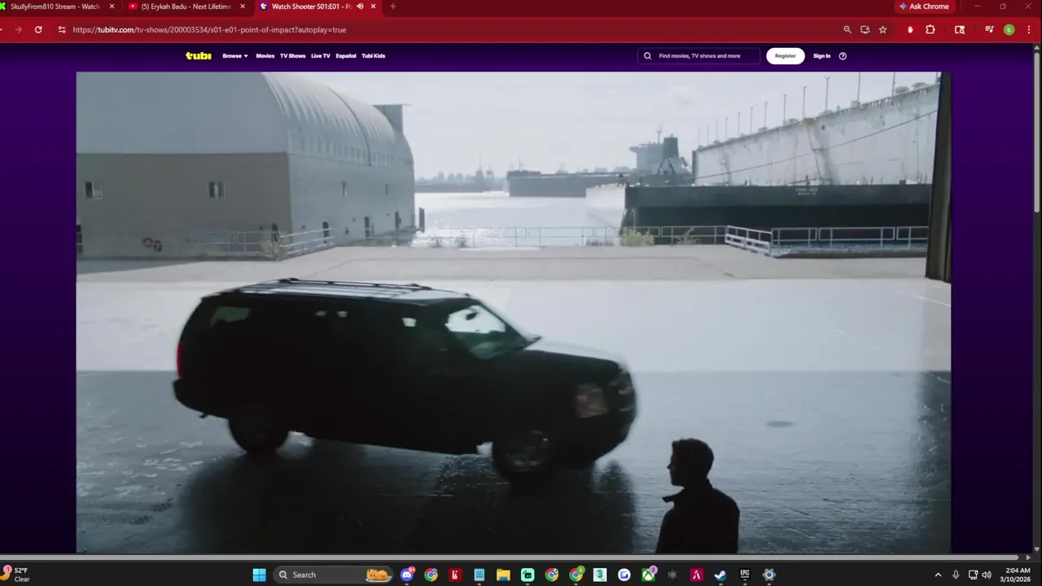1042x586 pixels.
Task: Expand the Browse dropdown menu
Action: (235, 56)
